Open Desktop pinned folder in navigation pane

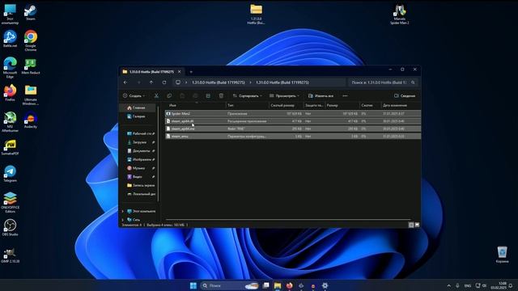141,133
